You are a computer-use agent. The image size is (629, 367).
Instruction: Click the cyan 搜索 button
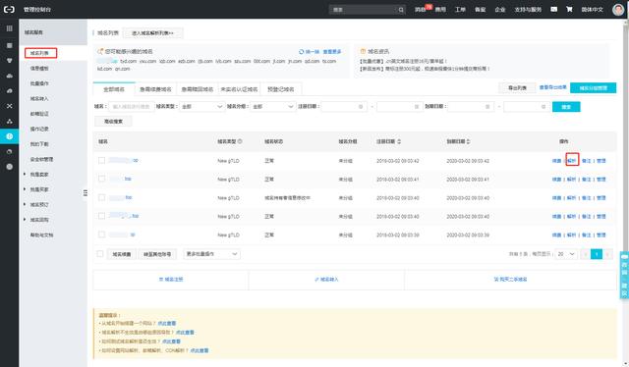(x=566, y=107)
